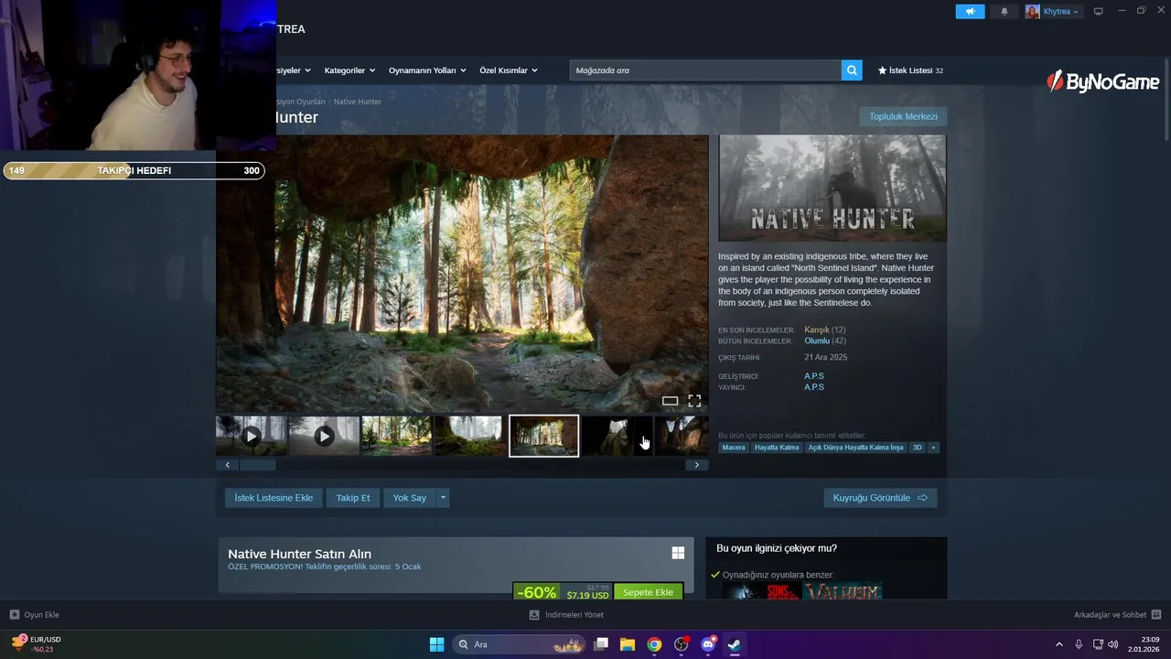Click the Native Hunter header capsule image
Viewport: 1171px width, 659px height.
click(833, 188)
